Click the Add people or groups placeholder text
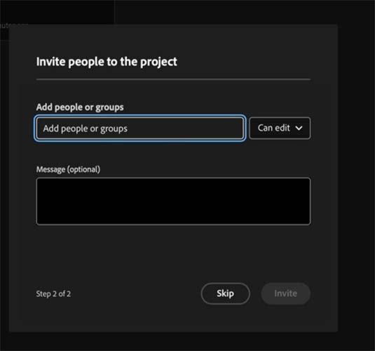375x351 pixels. (85, 128)
